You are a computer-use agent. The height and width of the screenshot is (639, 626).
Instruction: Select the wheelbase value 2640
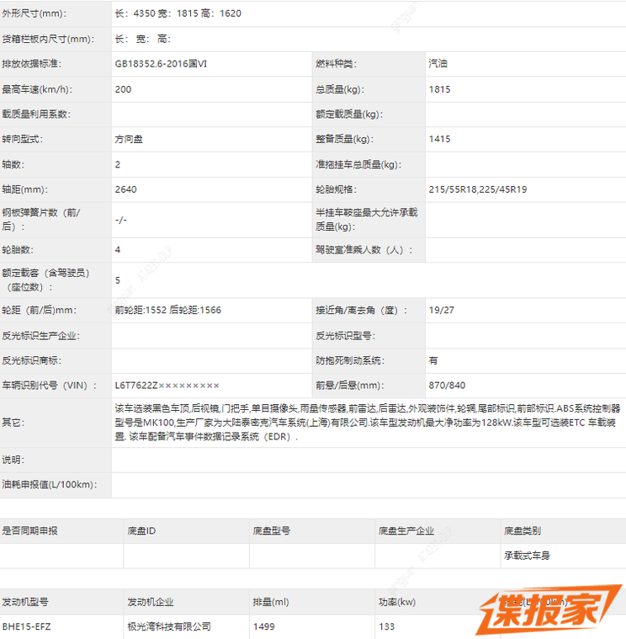pos(126,189)
